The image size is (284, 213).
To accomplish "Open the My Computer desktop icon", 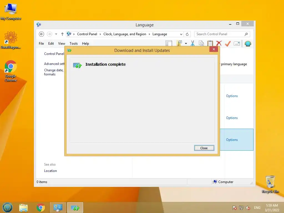I will (11, 12).
